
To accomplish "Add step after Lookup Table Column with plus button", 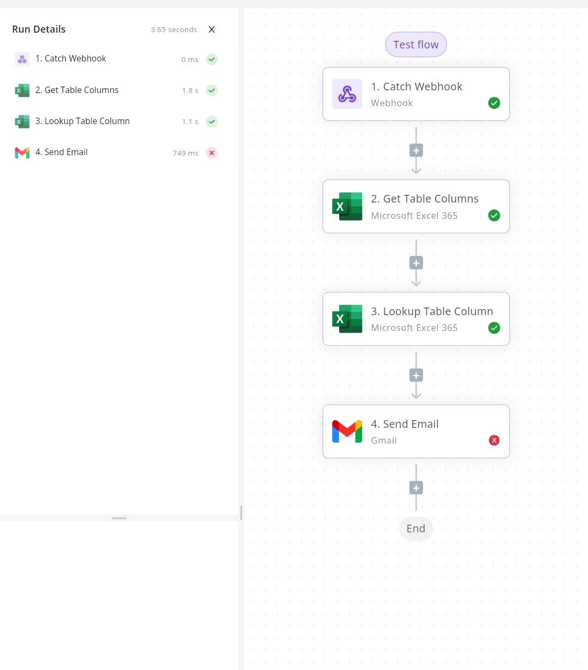I will [x=416, y=376].
